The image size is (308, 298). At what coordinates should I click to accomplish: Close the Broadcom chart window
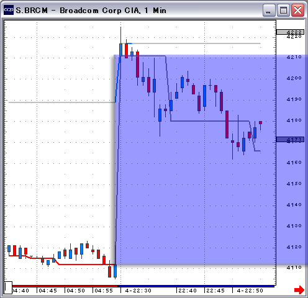[x=297, y=11]
